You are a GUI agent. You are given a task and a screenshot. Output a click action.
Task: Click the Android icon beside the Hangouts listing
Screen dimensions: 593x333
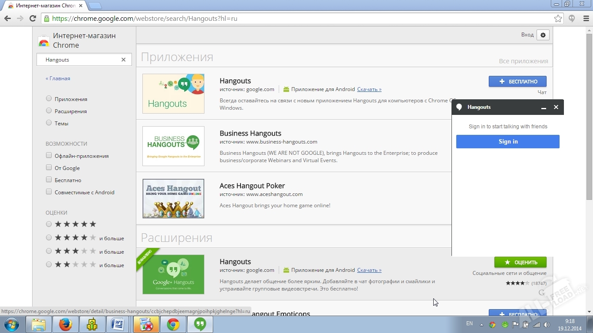tap(286, 89)
